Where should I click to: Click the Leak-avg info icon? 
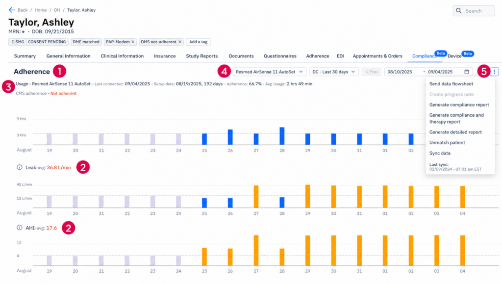(x=20, y=167)
